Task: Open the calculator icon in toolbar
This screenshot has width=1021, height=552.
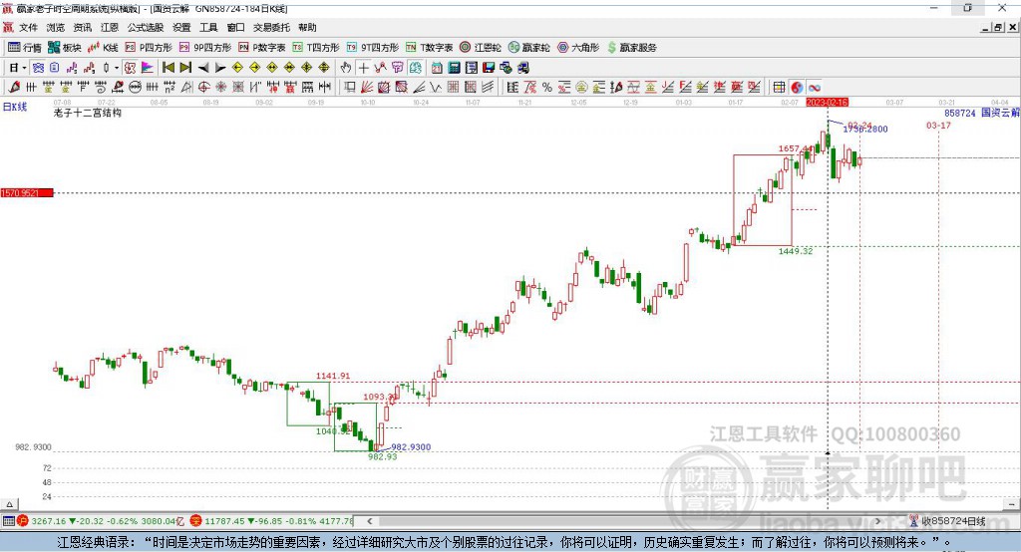Action: (x=454, y=68)
